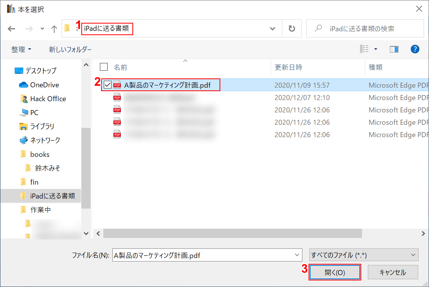Open the books folder in tree

coord(40,154)
